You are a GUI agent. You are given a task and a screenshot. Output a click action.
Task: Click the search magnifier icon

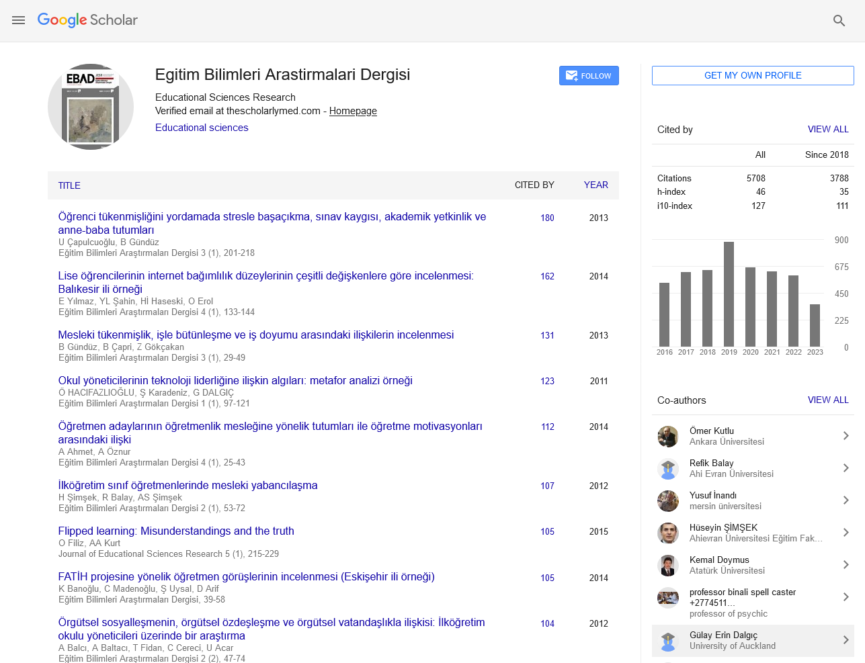839,20
